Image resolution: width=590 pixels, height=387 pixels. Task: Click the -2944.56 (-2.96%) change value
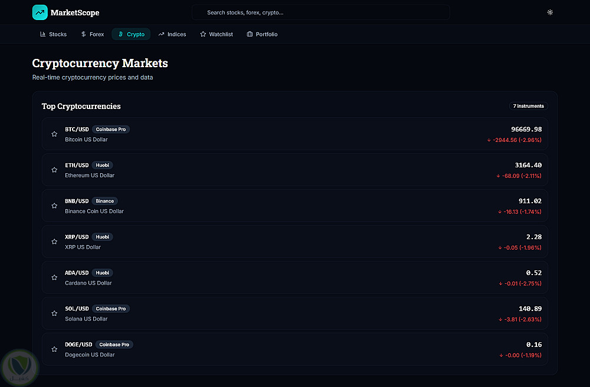point(514,140)
